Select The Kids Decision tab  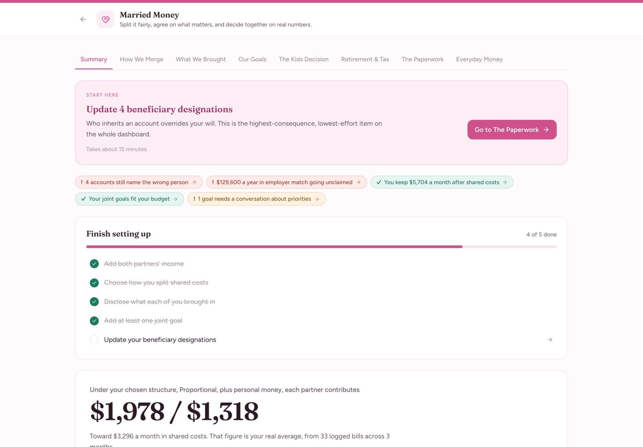point(304,59)
